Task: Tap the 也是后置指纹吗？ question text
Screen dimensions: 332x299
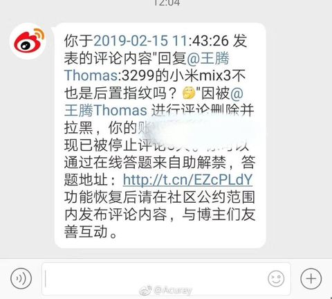Action: click(121, 93)
